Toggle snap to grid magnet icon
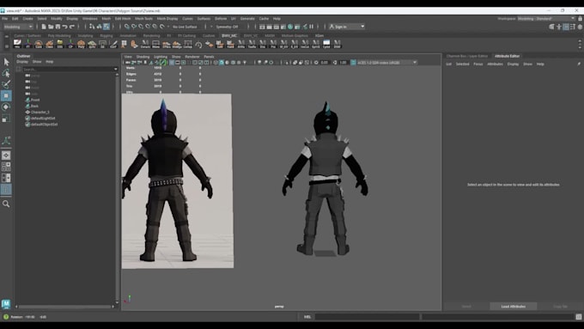 126,27
